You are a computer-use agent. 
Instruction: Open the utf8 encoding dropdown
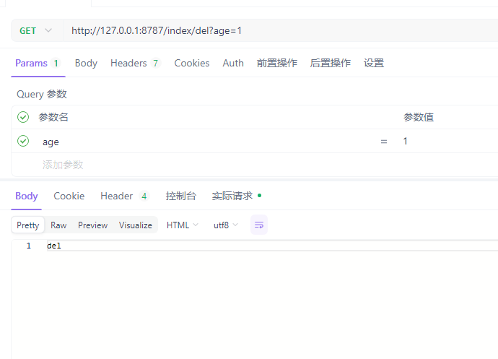(225, 225)
